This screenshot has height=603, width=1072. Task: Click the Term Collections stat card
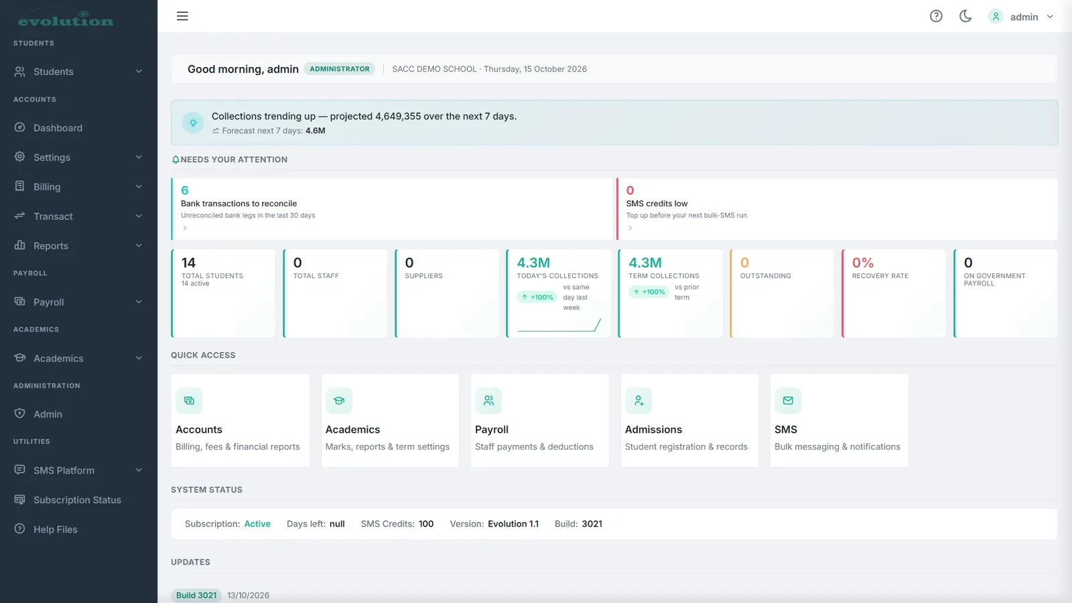click(x=670, y=293)
